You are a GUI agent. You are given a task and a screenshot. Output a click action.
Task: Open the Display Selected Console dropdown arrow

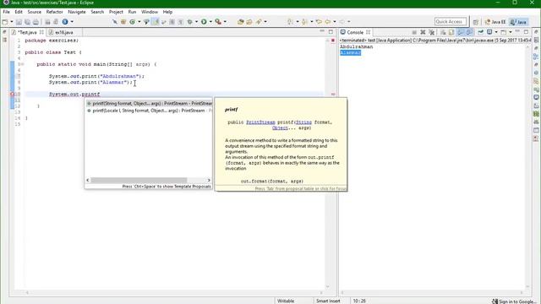pos(496,32)
